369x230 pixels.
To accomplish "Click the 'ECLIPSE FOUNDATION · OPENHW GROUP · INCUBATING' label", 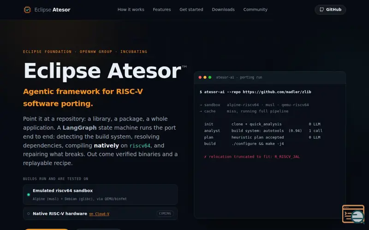I will (x=85, y=52).
